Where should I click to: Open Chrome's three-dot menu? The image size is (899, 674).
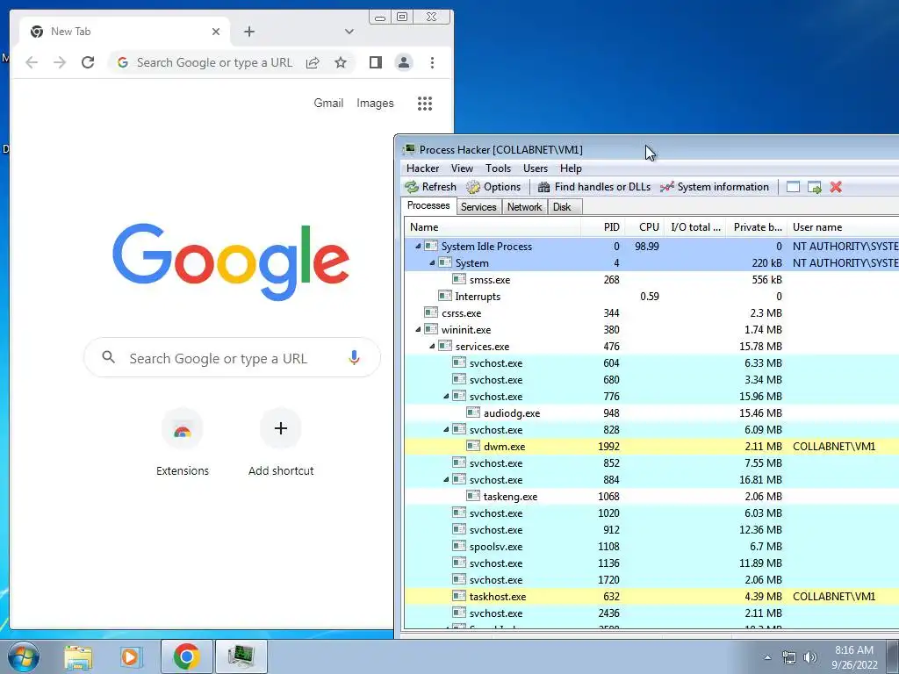click(x=432, y=62)
